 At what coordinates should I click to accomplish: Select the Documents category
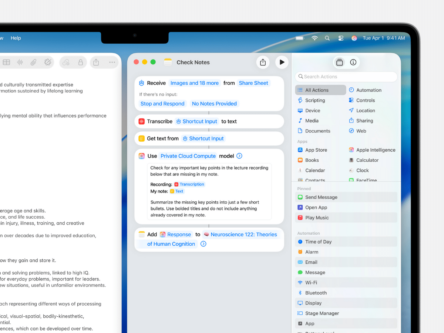coord(314,131)
